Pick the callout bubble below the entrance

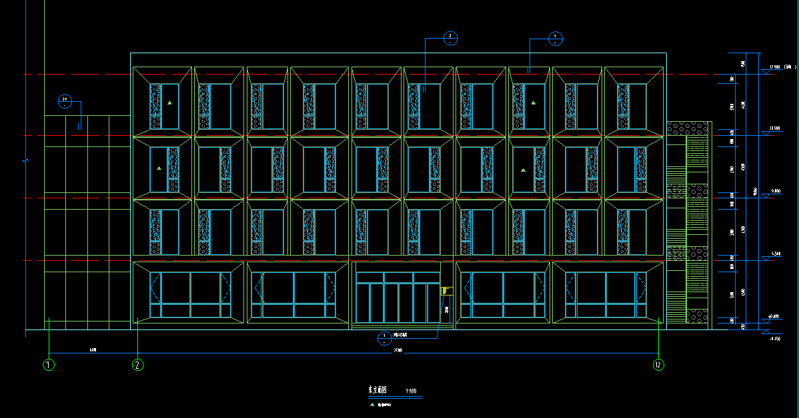[384, 338]
